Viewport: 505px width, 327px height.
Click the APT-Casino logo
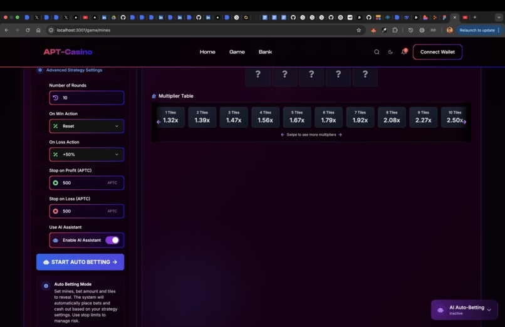click(x=68, y=52)
